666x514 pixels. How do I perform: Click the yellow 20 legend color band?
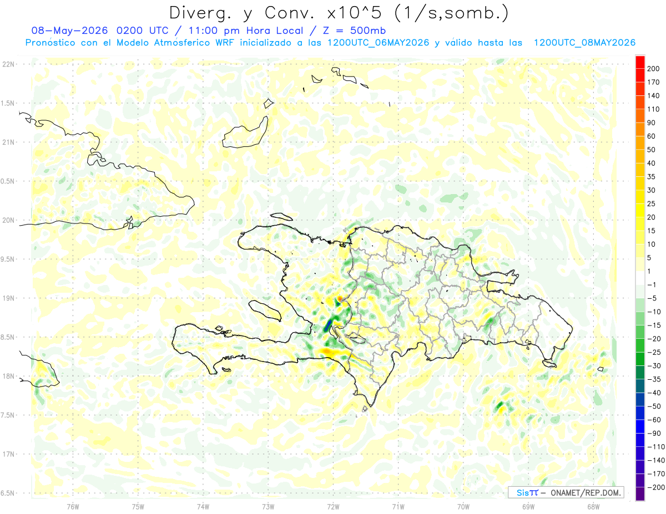coord(640,210)
